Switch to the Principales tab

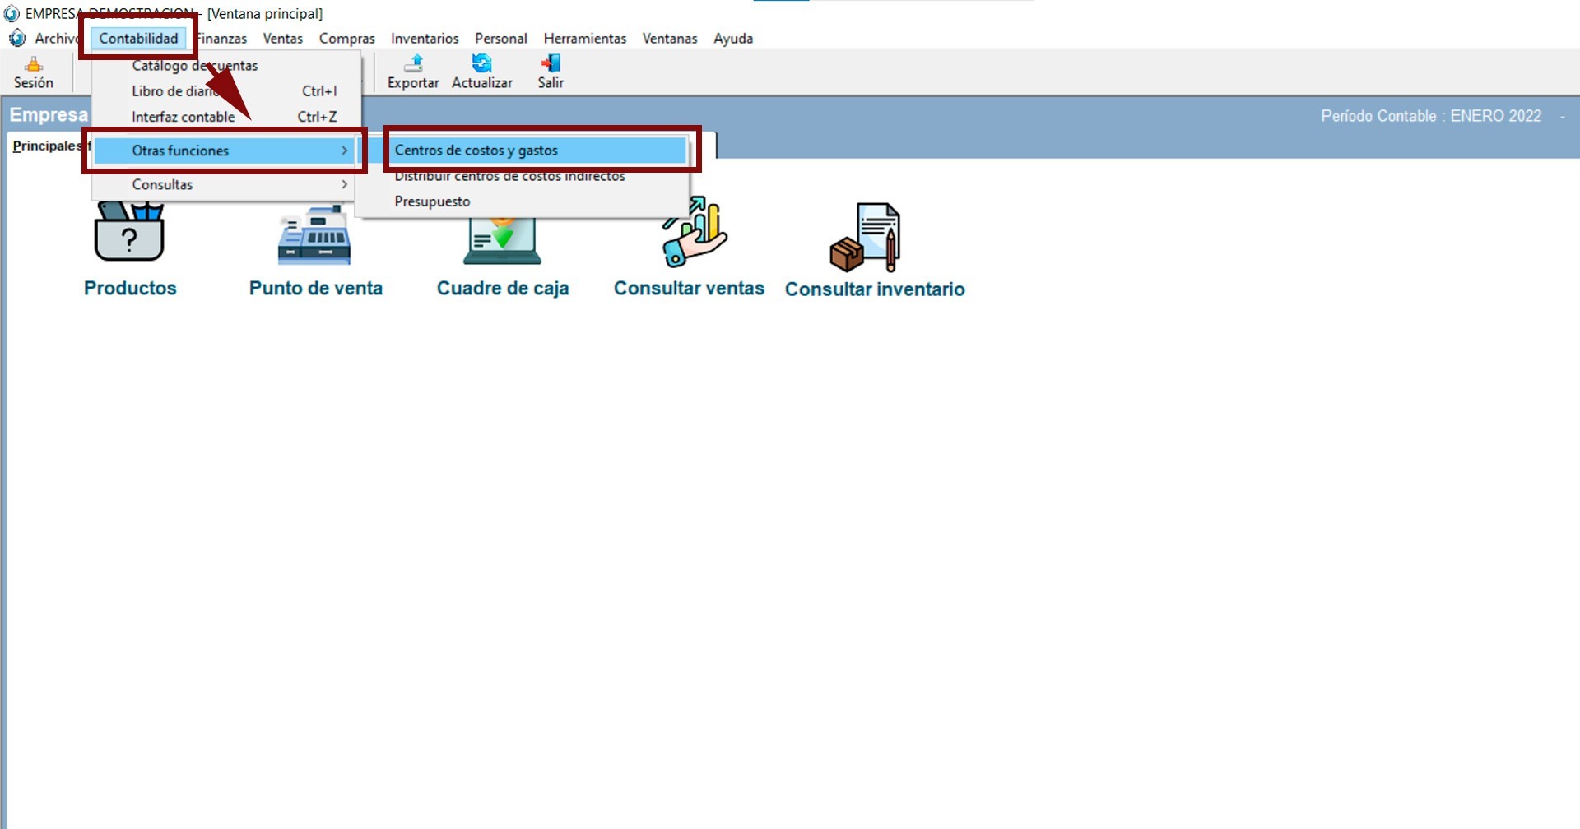point(47,146)
